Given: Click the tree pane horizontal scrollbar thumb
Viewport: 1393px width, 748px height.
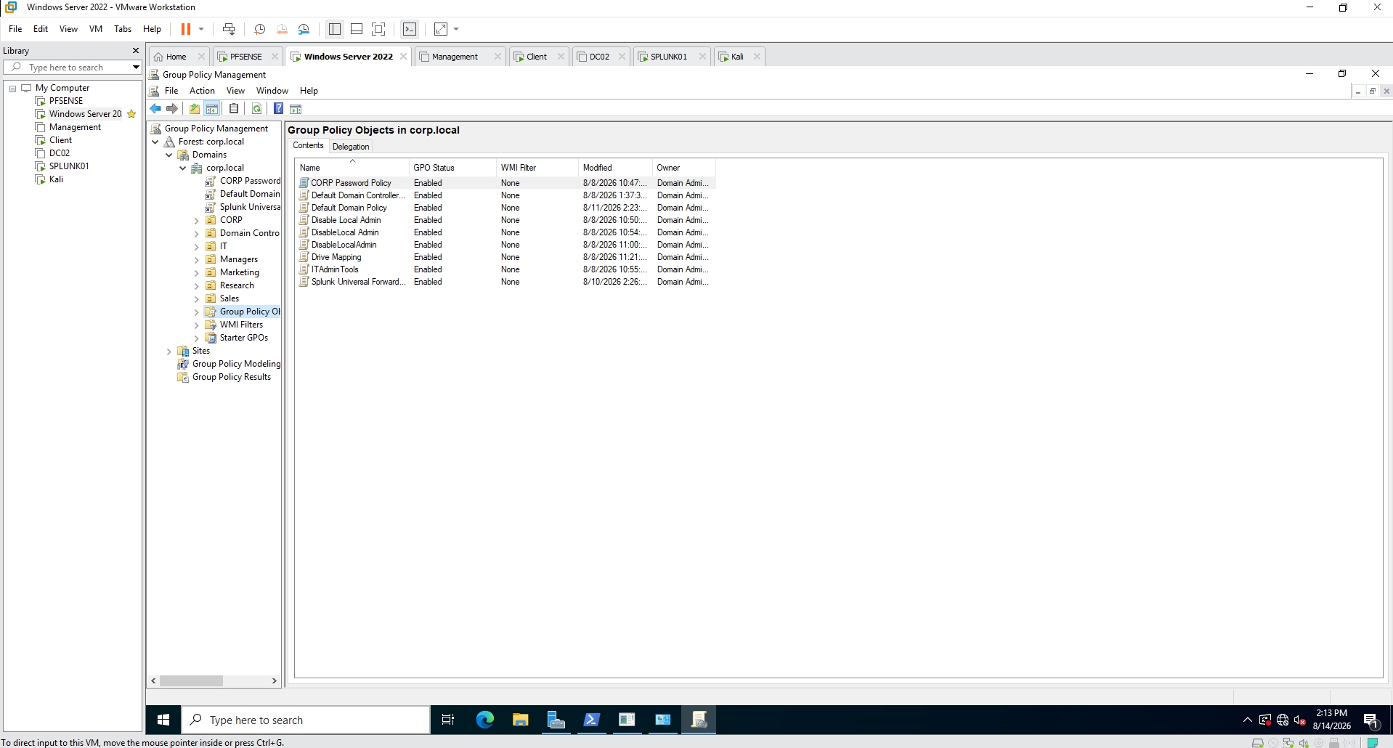Looking at the screenshot, I should pos(191,681).
